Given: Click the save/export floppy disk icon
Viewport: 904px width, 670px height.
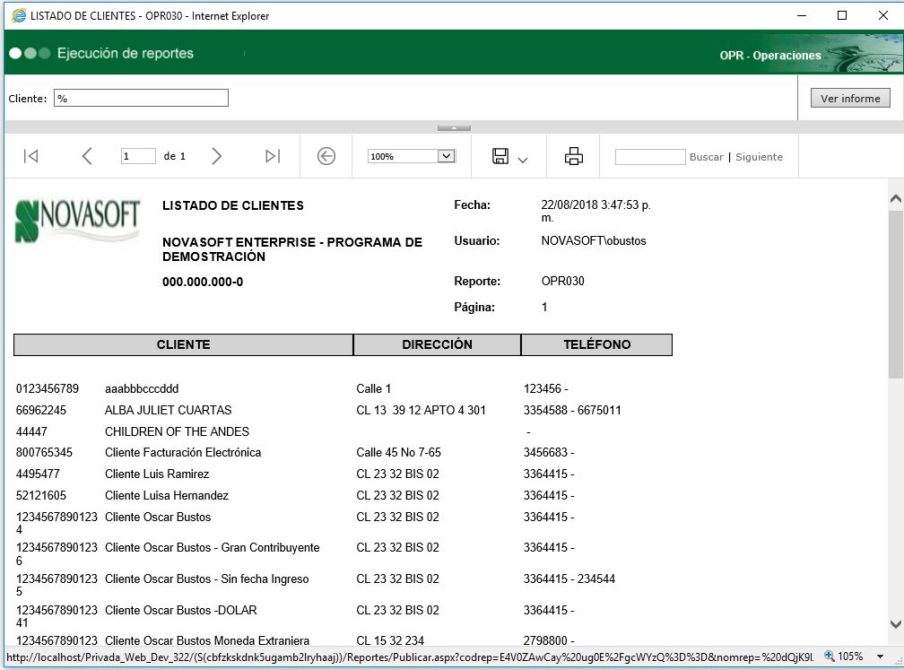Looking at the screenshot, I should (500, 156).
